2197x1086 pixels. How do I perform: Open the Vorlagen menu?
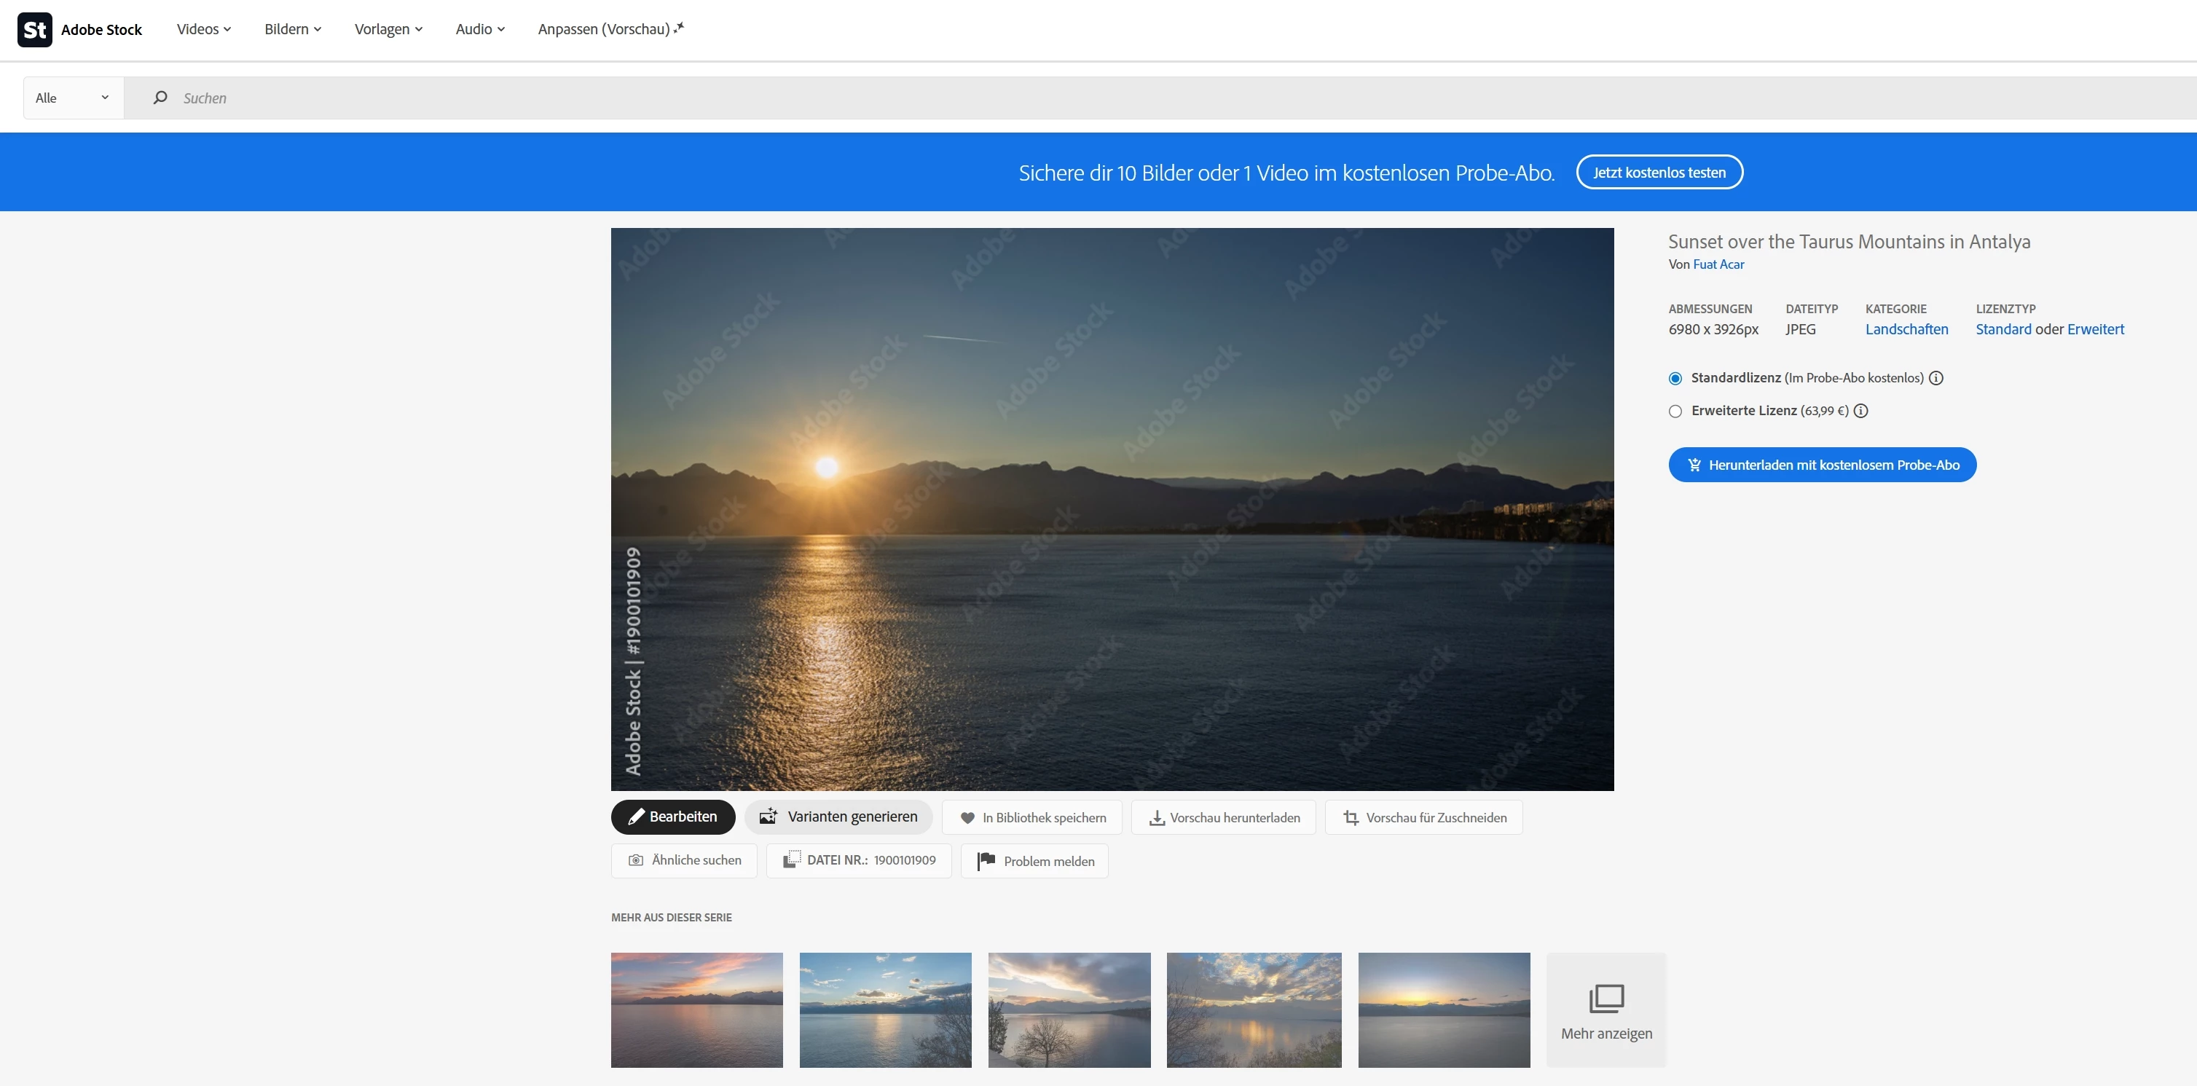388,29
